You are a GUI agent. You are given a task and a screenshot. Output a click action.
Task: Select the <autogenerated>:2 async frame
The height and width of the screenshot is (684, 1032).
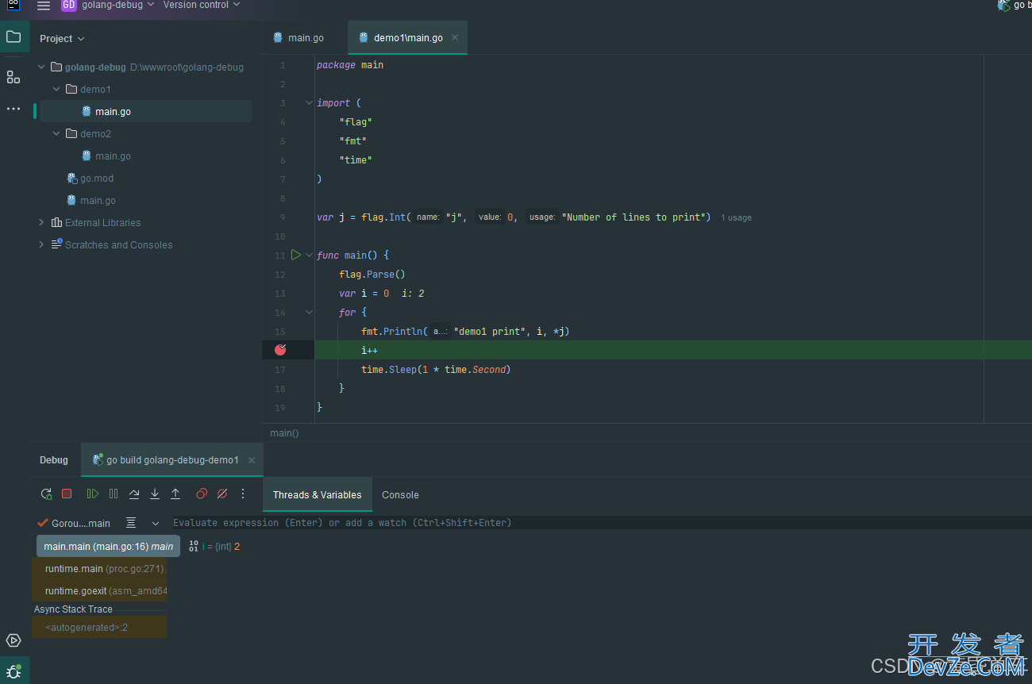99,627
